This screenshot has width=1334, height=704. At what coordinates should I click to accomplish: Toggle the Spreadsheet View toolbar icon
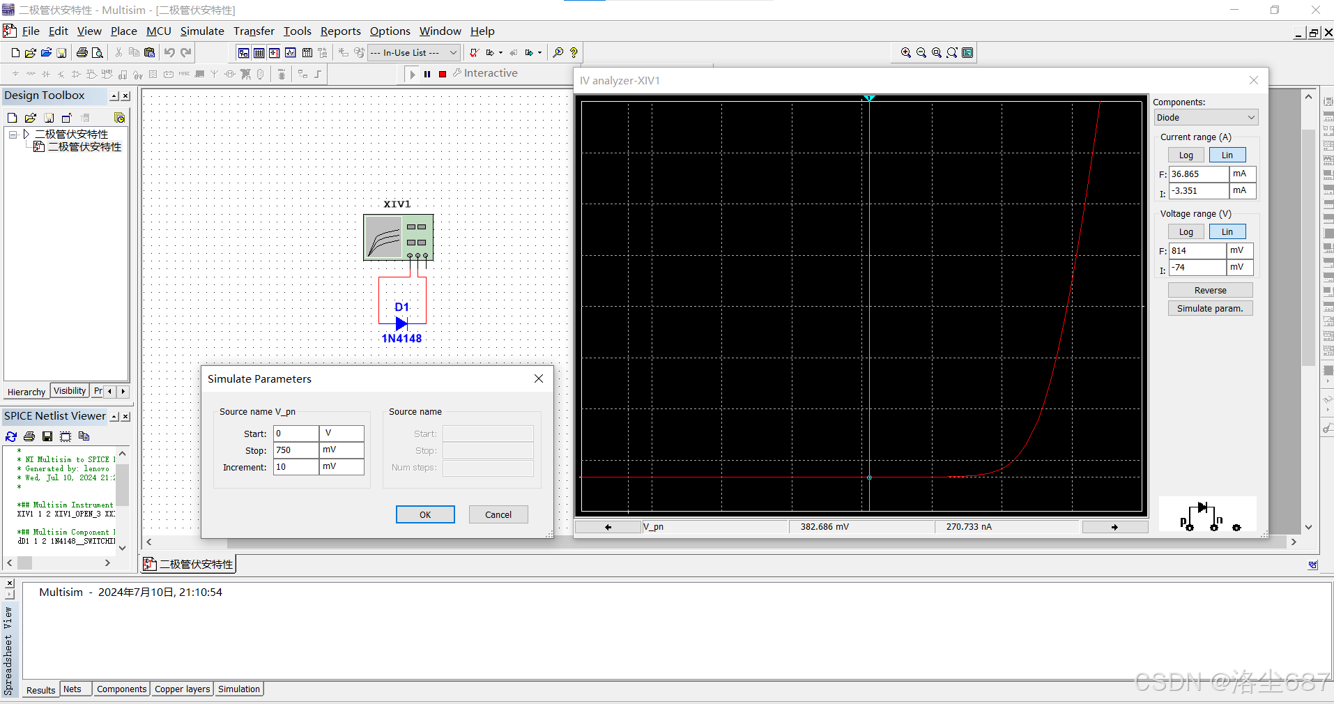[259, 52]
